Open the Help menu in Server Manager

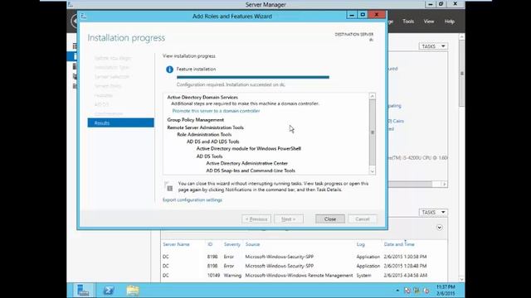pos(450,22)
